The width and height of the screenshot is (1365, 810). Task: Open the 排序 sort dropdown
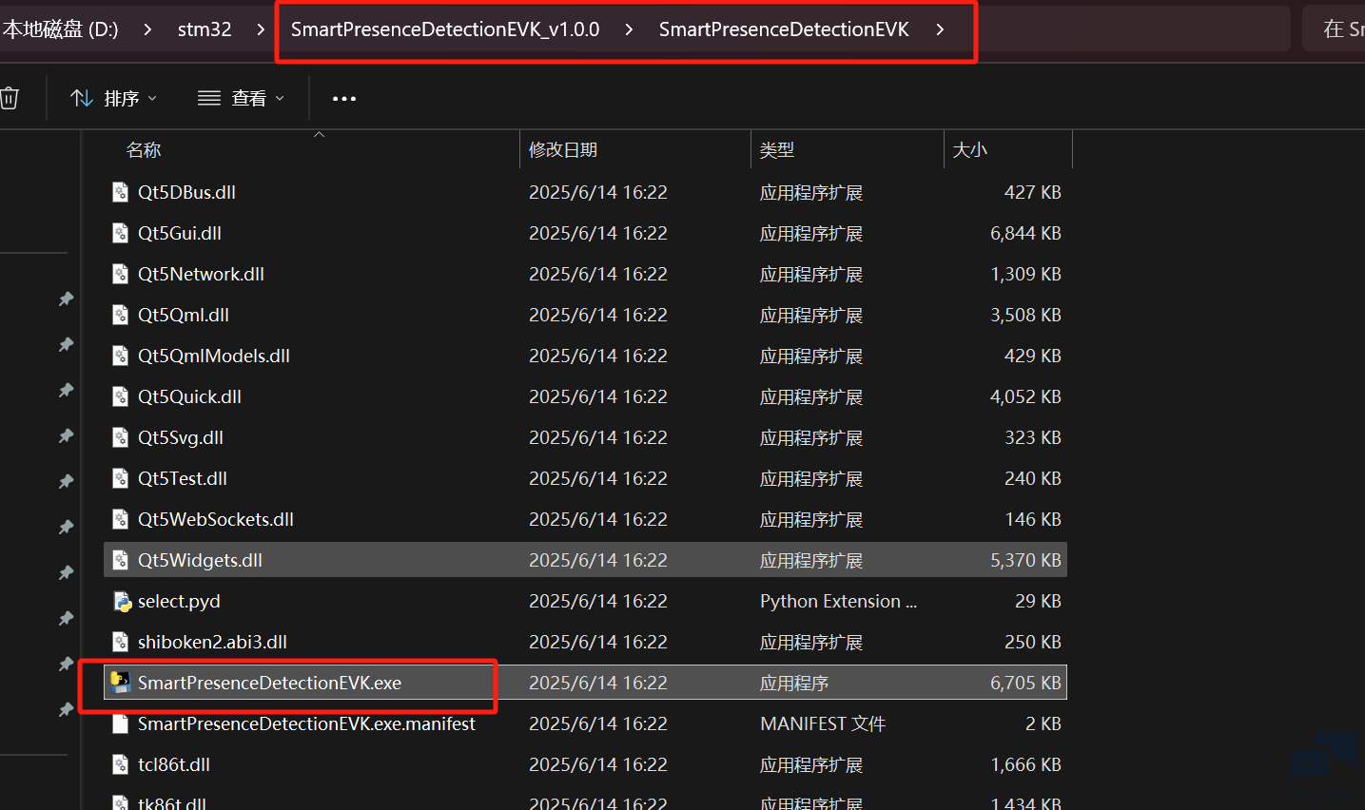[x=114, y=99]
